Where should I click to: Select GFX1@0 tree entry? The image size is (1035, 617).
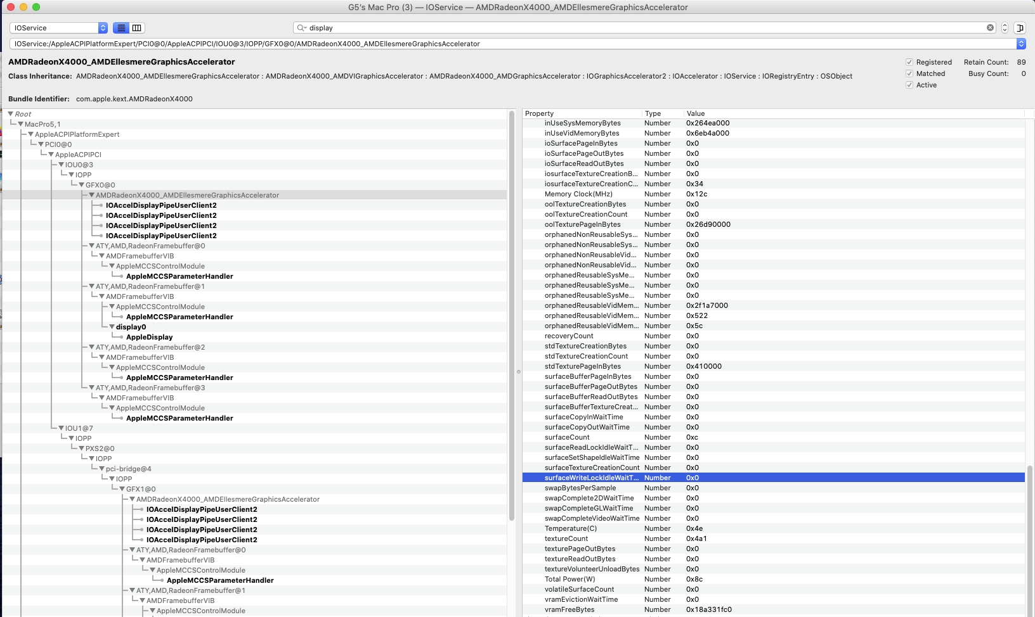[x=141, y=489]
